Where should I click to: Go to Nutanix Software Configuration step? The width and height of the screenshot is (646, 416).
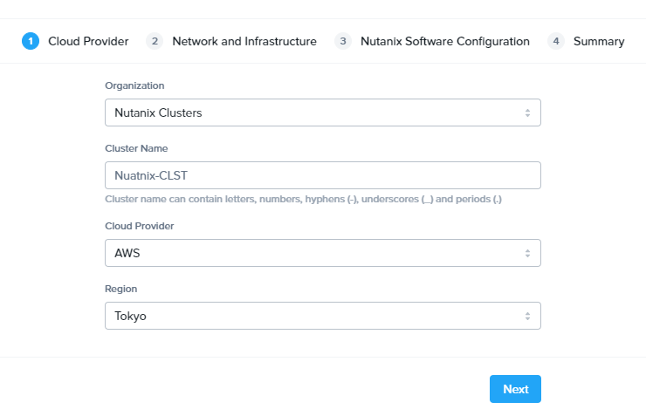click(445, 41)
